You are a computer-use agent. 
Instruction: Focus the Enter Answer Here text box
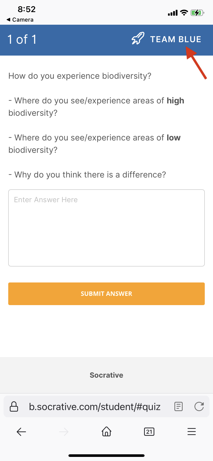106,228
